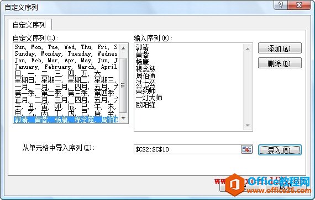Select the January, February, March list row

tap(66, 67)
